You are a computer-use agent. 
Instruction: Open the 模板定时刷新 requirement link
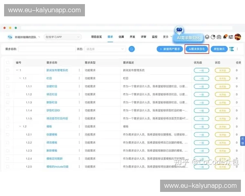click(55, 158)
